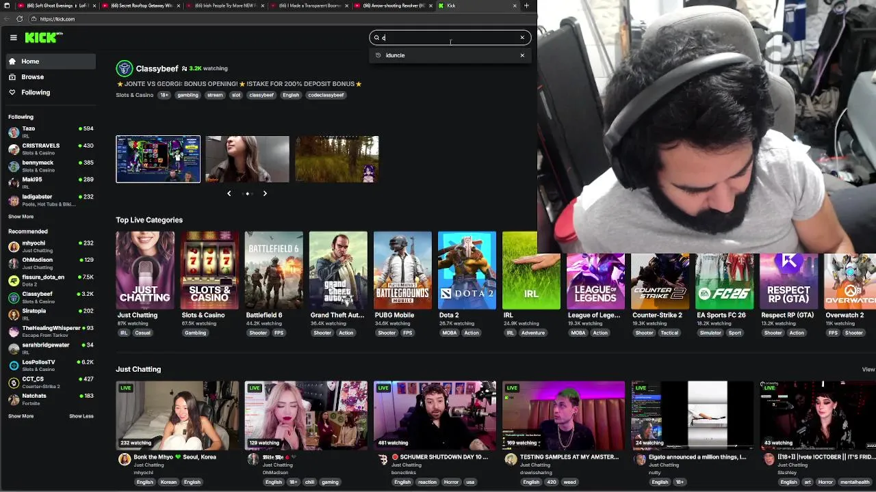876x492 pixels.
Task: Open CRISTRAVELS channel in sidebar
Action: click(x=51, y=148)
